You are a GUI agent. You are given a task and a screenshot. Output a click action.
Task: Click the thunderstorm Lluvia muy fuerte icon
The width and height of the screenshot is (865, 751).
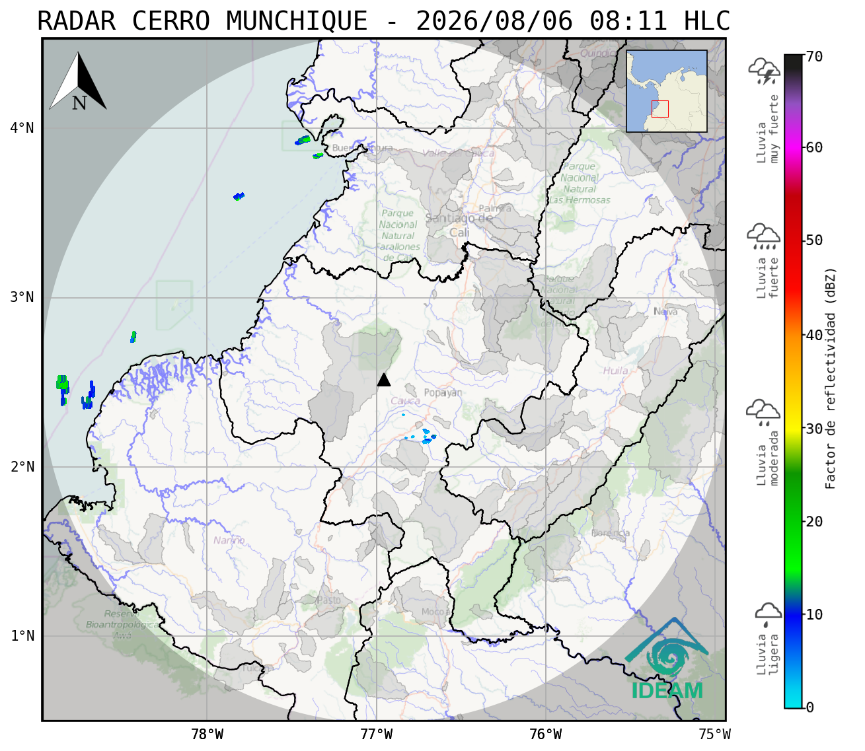click(764, 71)
